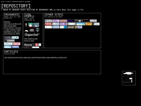Open the gray READ cassette site button

pos(93,21)
